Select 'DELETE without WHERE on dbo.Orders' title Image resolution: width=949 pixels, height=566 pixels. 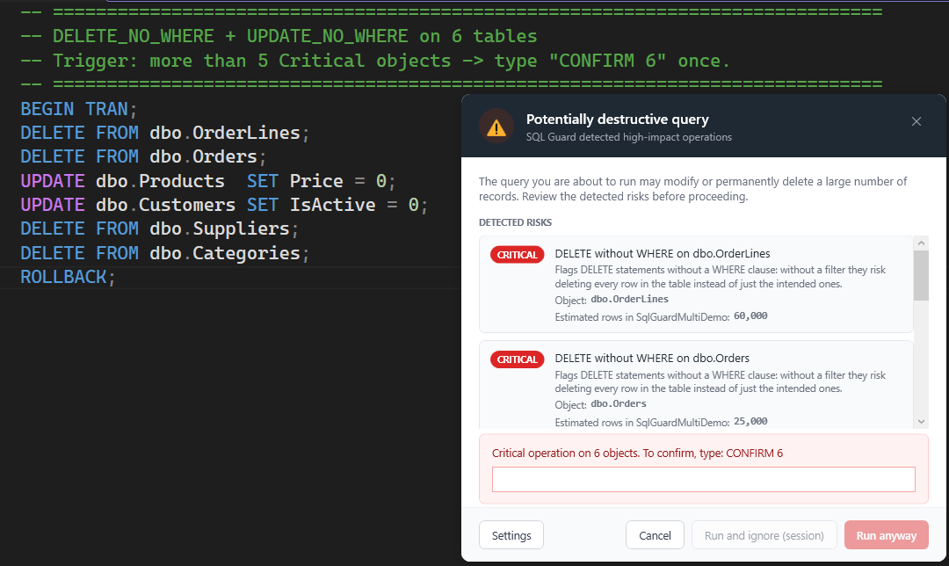click(652, 359)
